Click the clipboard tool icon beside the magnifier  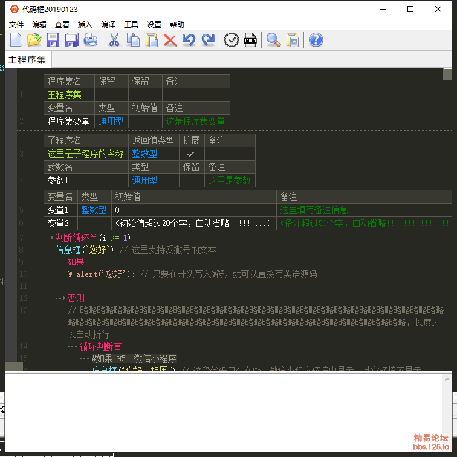click(293, 40)
